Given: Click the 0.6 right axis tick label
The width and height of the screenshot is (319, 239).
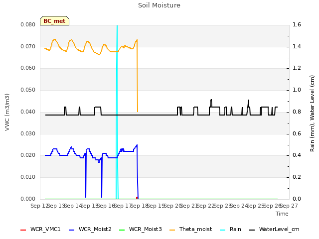Looking at the screenshot, I should (x=297, y=134).
